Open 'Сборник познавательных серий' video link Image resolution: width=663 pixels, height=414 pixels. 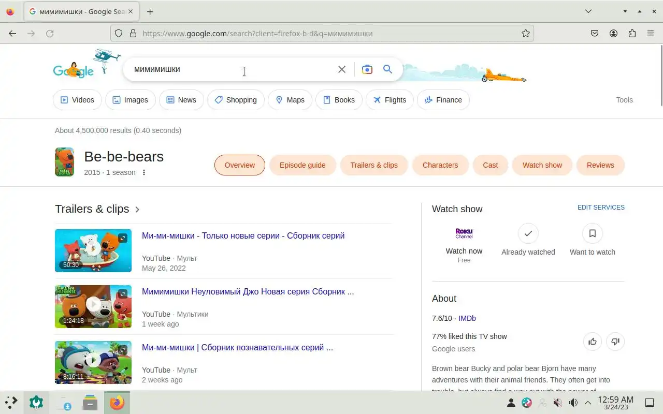(237, 348)
